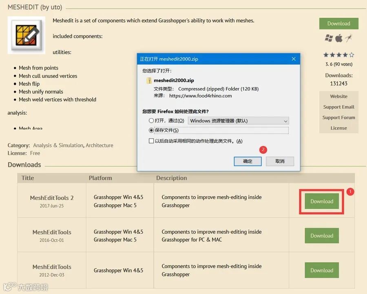Click the Mesh unify normals list item
Viewport: 367px width, 294px height.
pyautogui.click(x=41, y=92)
